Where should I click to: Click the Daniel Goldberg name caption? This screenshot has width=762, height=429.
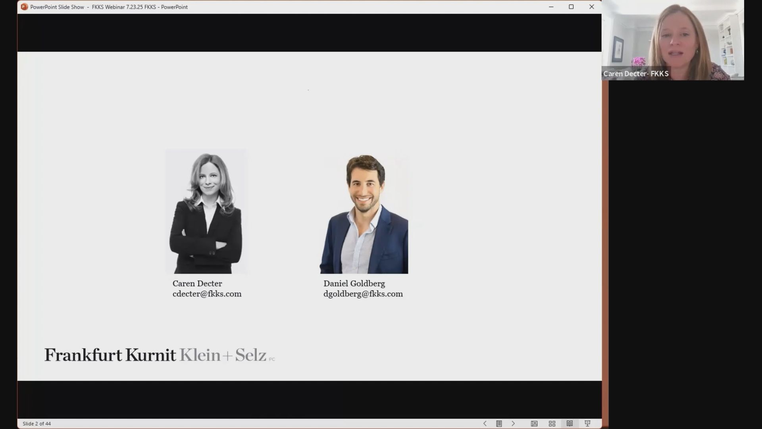click(354, 284)
